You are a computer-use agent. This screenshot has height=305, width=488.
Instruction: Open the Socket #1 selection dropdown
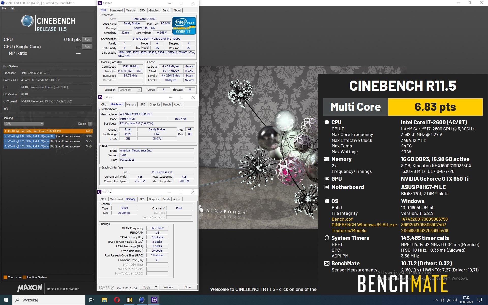(x=130, y=90)
